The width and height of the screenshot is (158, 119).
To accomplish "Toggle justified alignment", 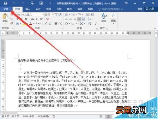I will coord(79,19).
